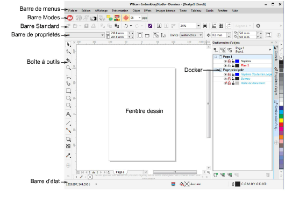285x197 pixels.
Task: Open the Affichage menu
Action: tap(101, 11)
